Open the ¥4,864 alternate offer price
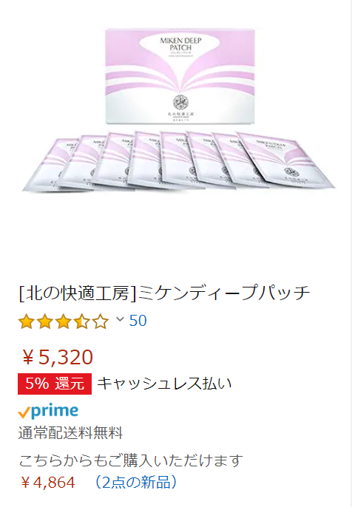 (x=48, y=483)
